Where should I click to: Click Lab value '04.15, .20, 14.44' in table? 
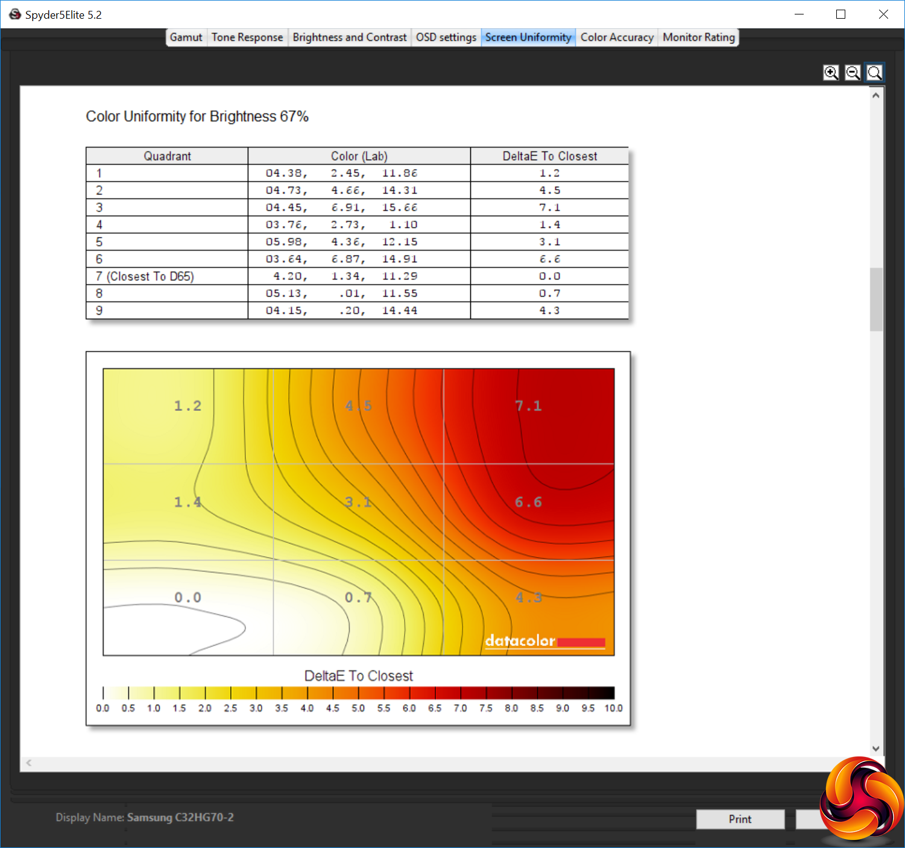pyautogui.click(x=341, y=311)
